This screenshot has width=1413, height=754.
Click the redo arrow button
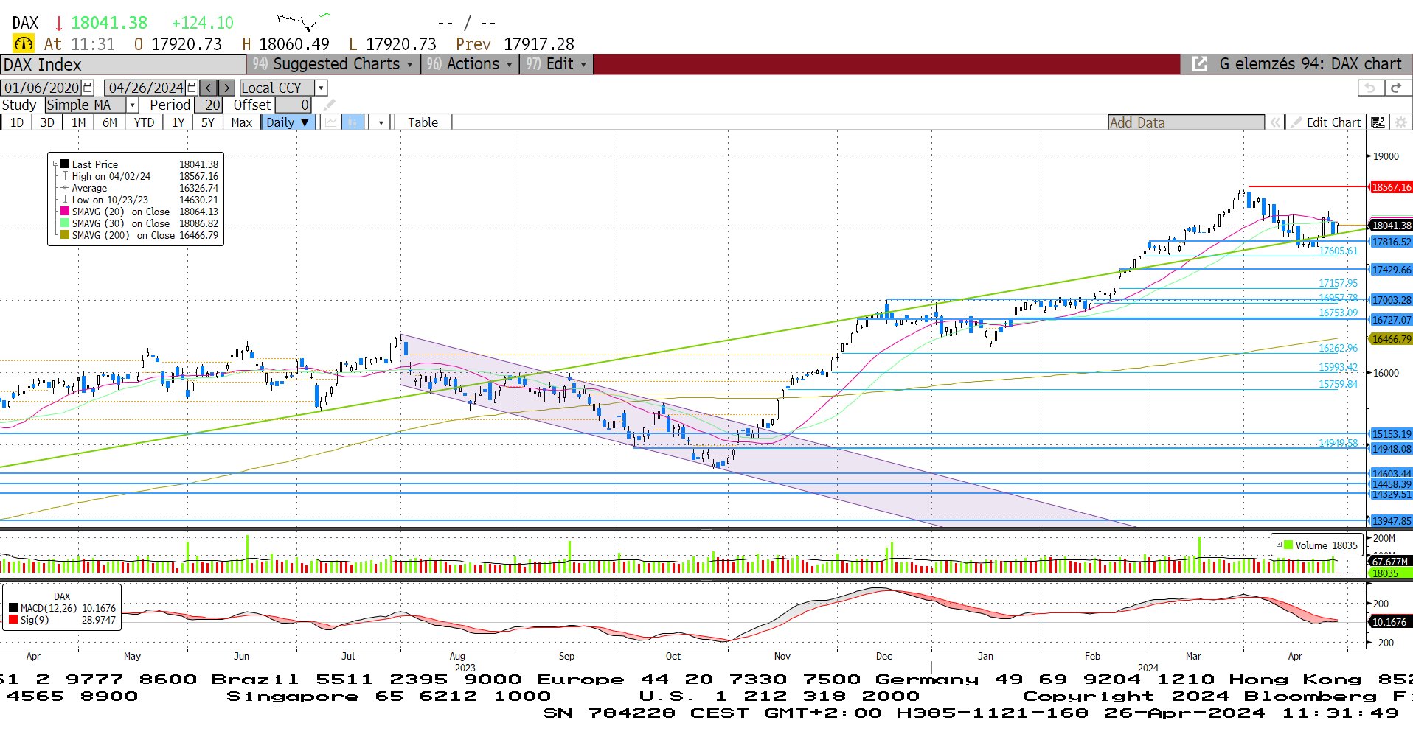coord(1396,88)
